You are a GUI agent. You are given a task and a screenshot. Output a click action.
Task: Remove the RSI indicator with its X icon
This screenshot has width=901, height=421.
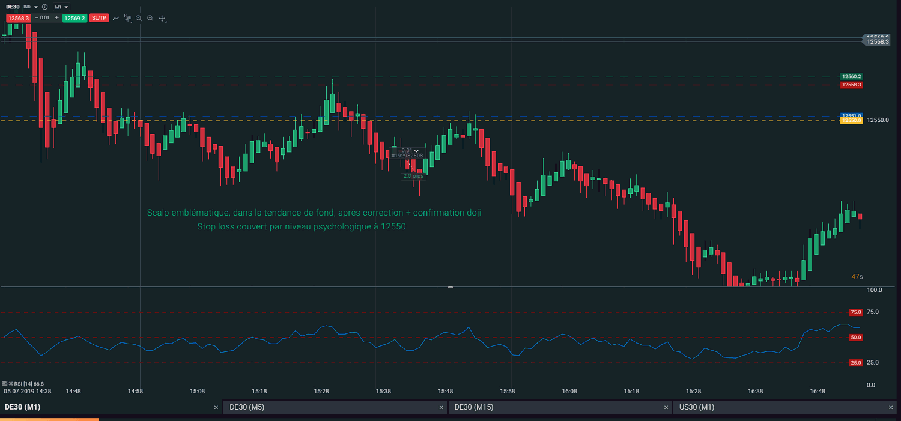point(11,383)
